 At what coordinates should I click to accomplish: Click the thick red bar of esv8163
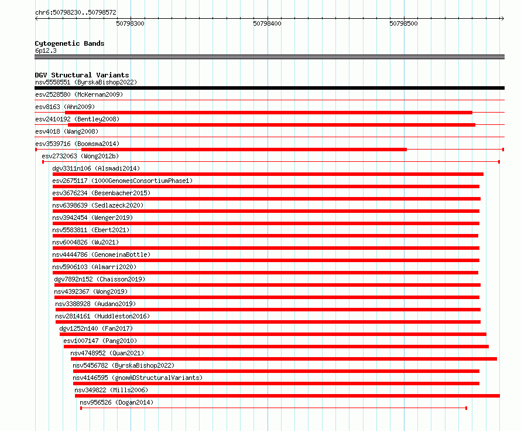tap(269, 113)
